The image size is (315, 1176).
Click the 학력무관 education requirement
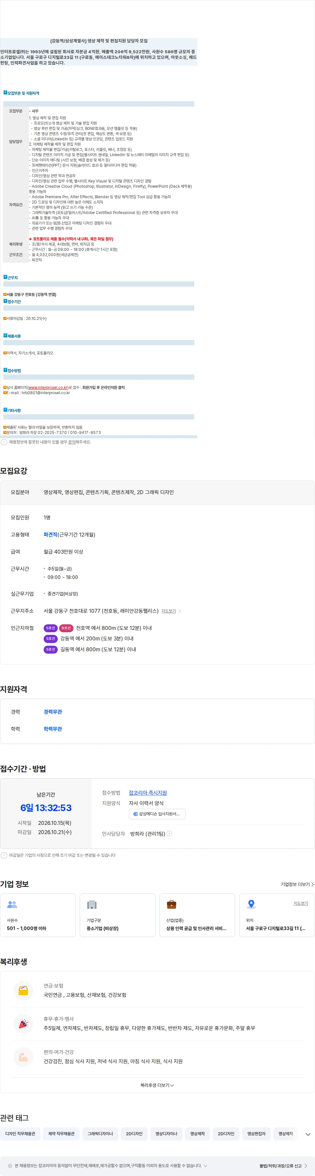coord(53,729)
